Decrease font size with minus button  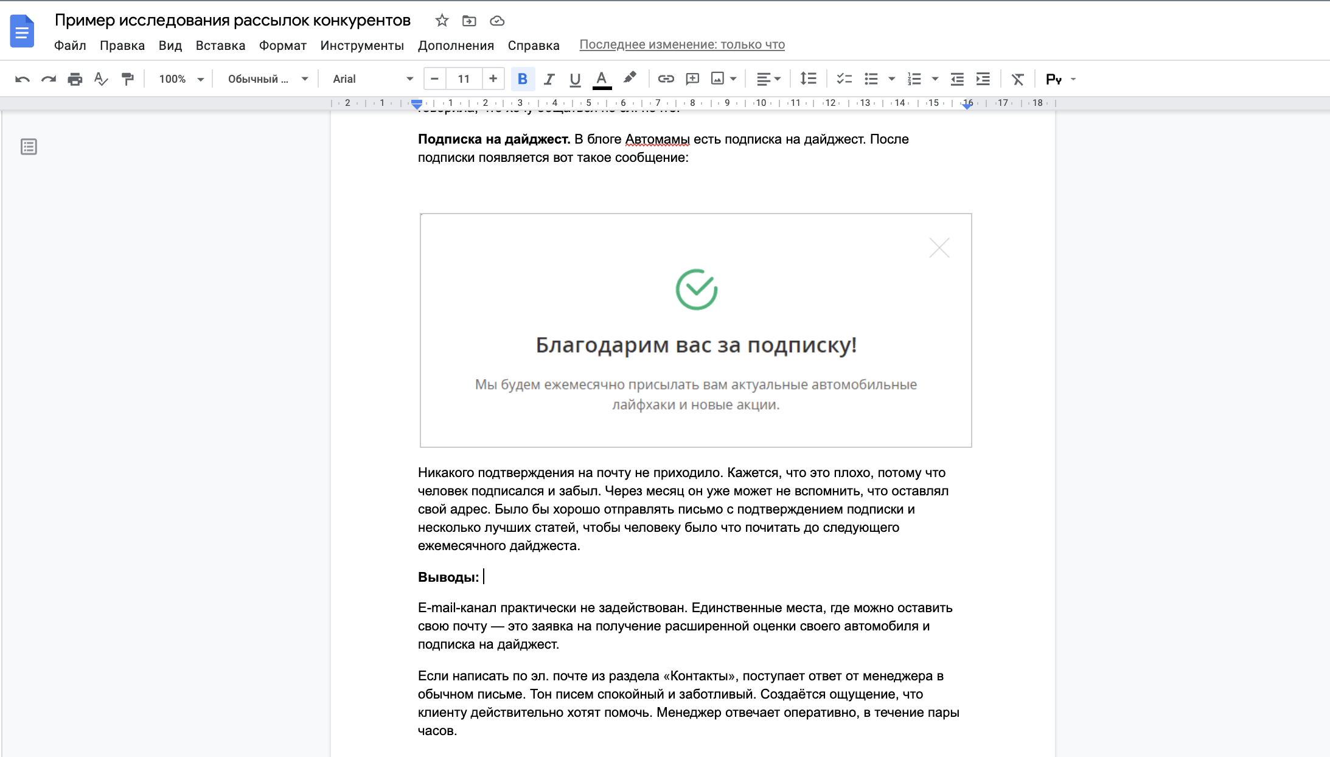[434, 78]
